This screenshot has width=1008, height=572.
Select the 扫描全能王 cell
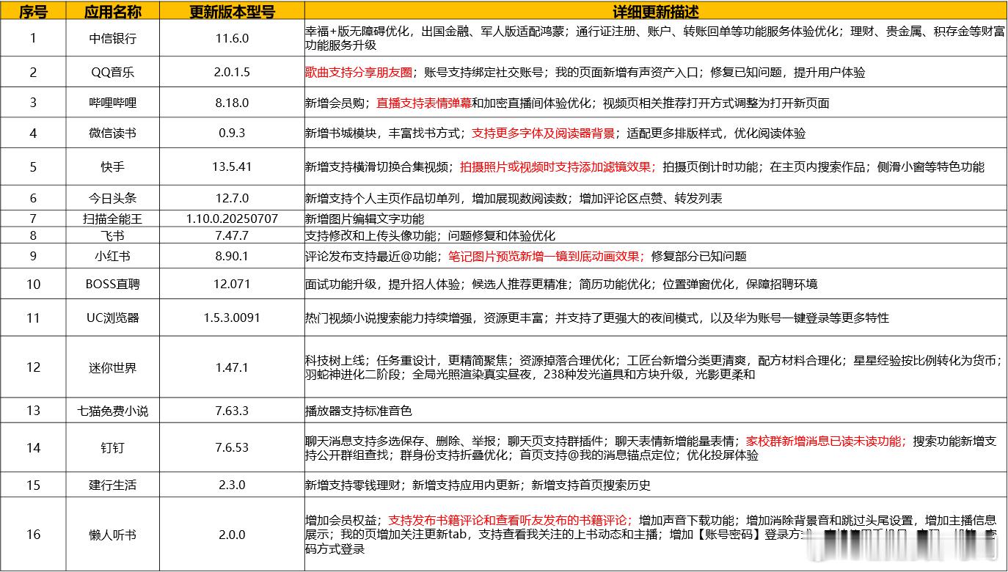(x=112, y=219)
